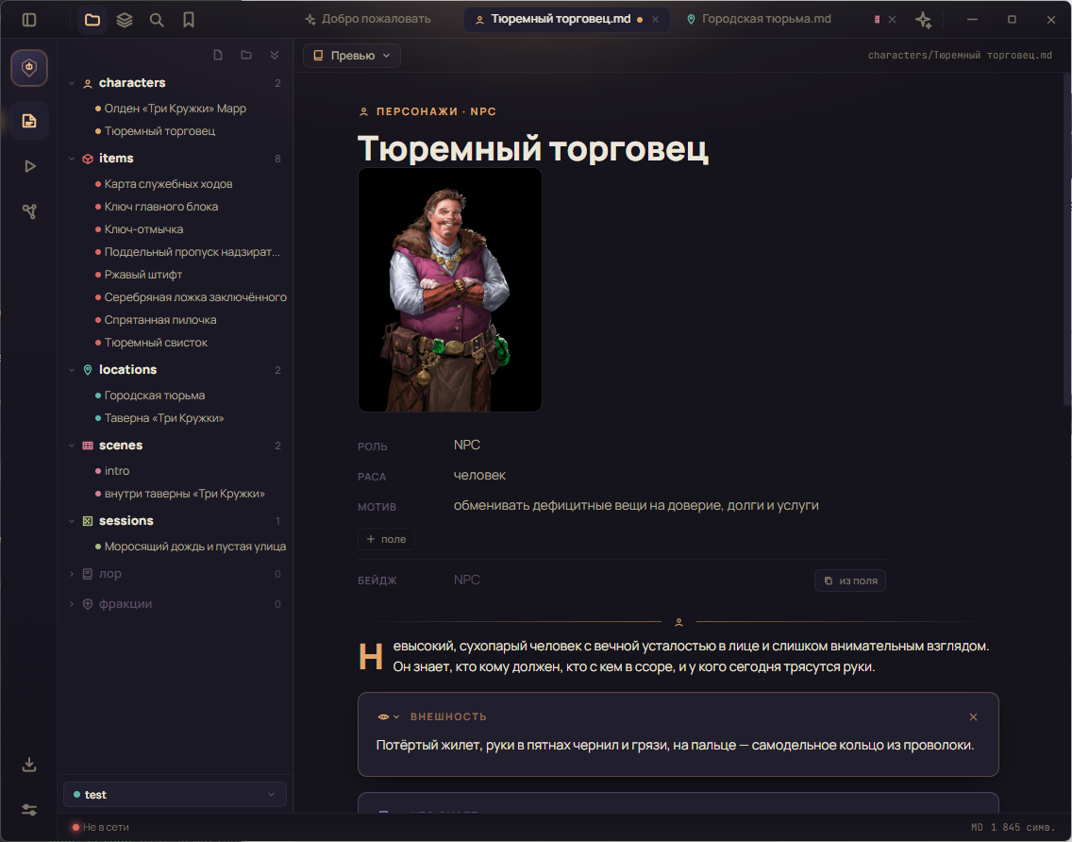Open the Поддельный пропуск надзирателя item
The width and height of the screenshot is (1072, 842).
click(x=193, y=252)
